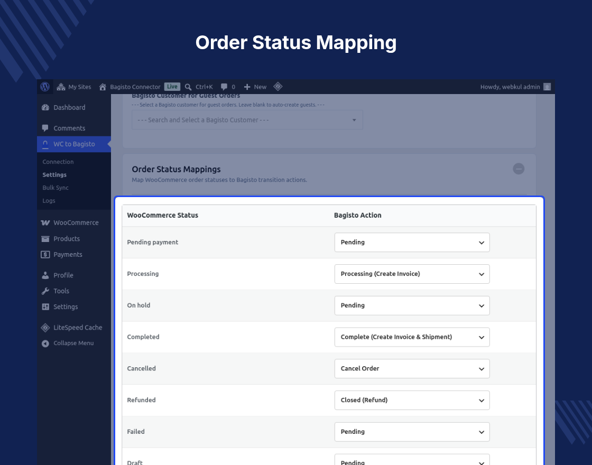Open the Ctrl+K search
The height and width of the screenshot is (465, 592).
(x=199, y=87)
